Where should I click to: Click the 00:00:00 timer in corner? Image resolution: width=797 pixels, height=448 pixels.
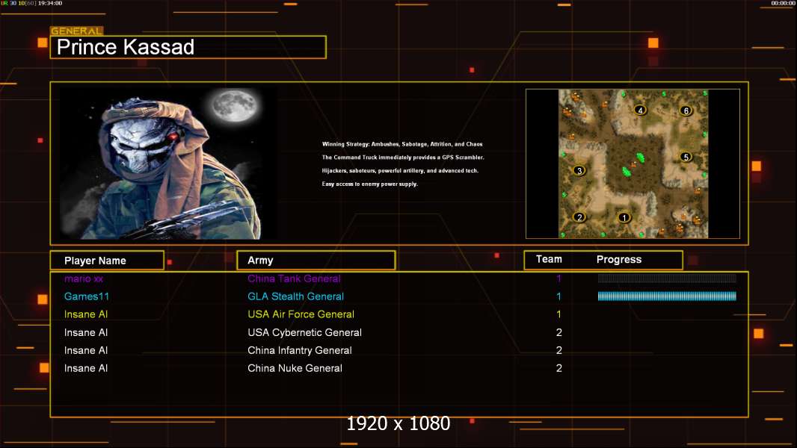click(x=783, y=3)
